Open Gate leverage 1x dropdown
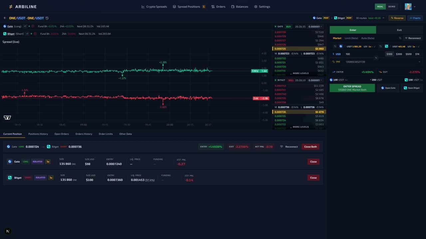Screen dimensions: 426x239 pos(370,46)
